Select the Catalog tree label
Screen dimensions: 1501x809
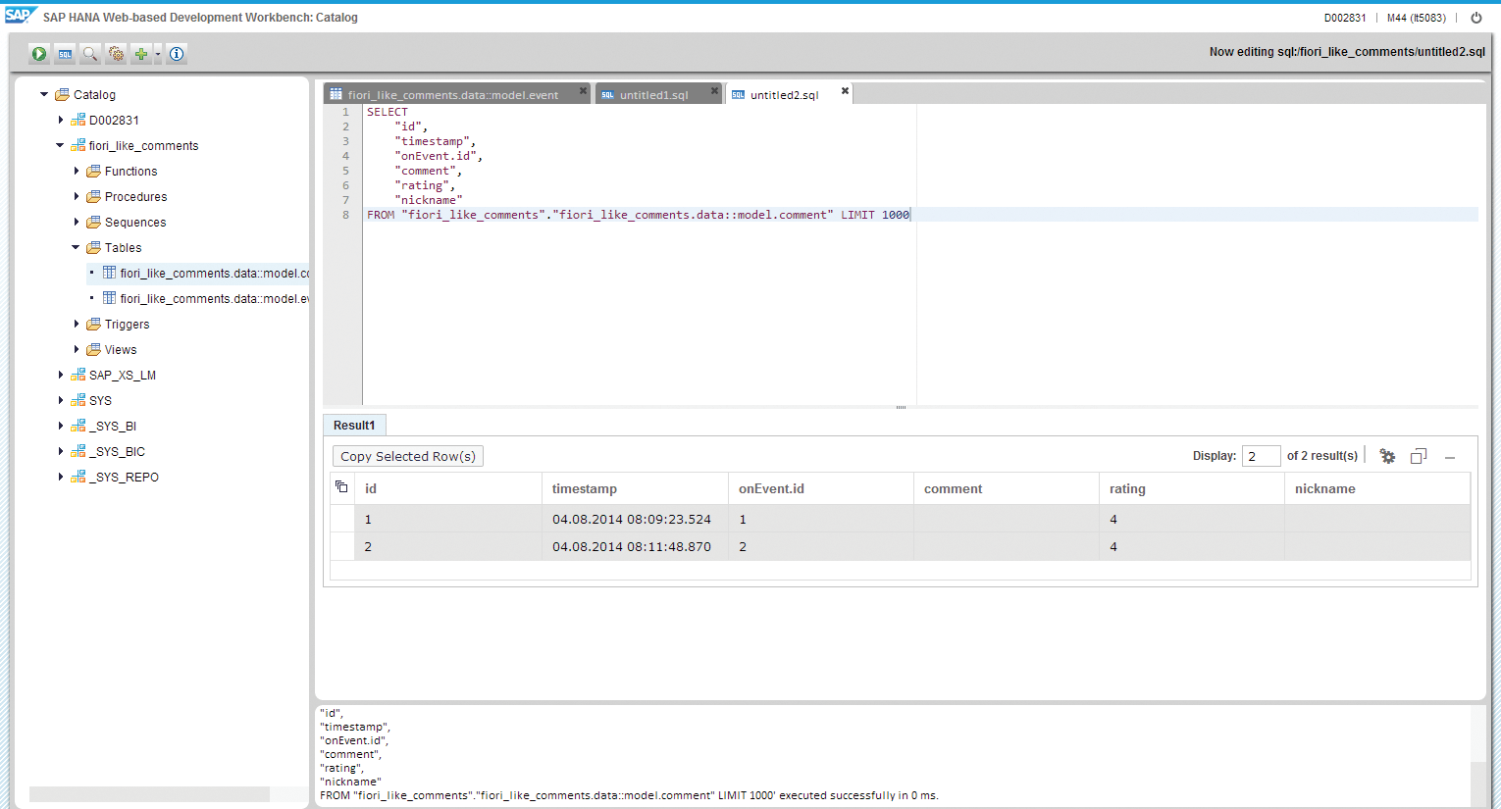pos(94,95)
